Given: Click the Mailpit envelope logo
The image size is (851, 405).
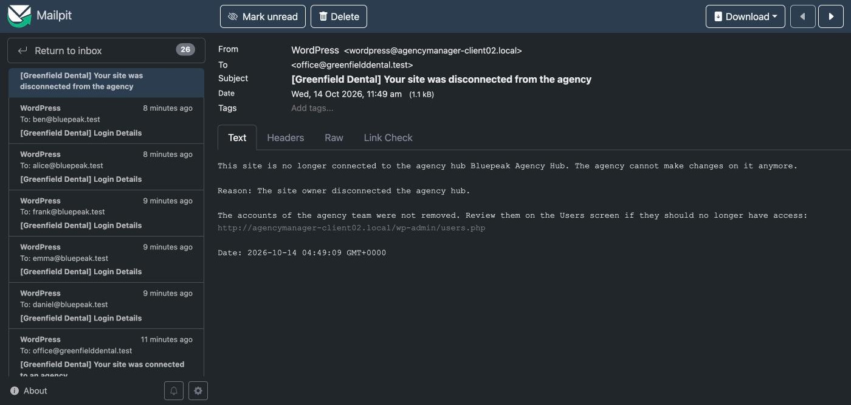Looking at the screenshot, I should coord(19,16).
